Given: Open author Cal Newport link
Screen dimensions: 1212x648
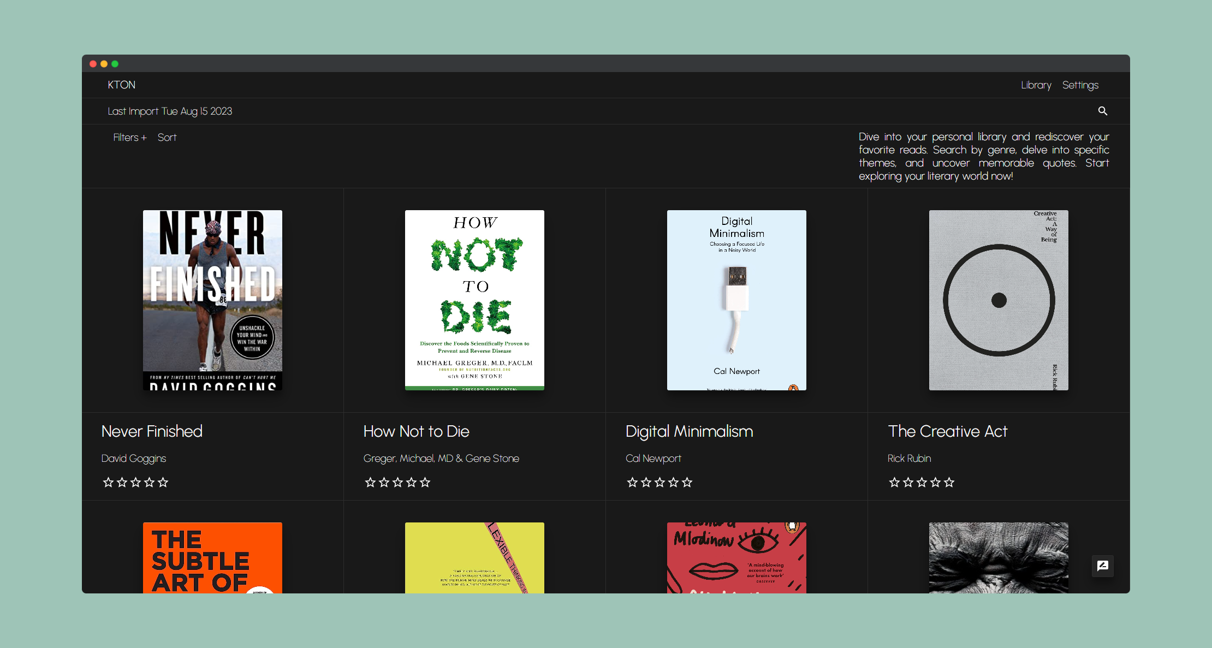Looking at the screenshot, I should [x=653, y=459].
